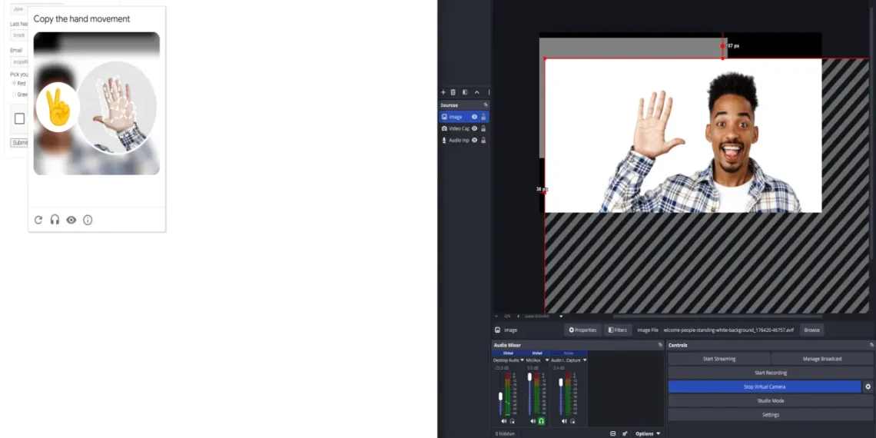Click the add source plus icon
This screenshot has height=438, width=876.
point(443,92)
